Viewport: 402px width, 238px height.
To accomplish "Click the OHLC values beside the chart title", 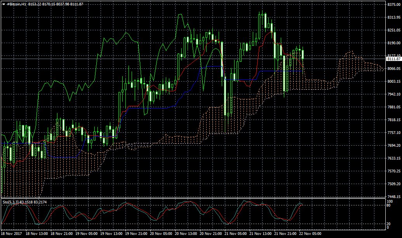I will pyautogui.click(x=56, y=3).
